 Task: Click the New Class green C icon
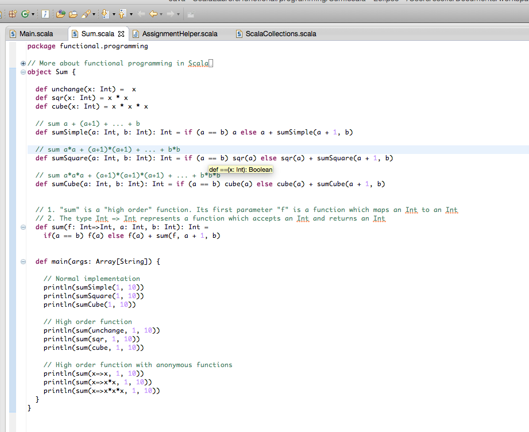point(25,14)
